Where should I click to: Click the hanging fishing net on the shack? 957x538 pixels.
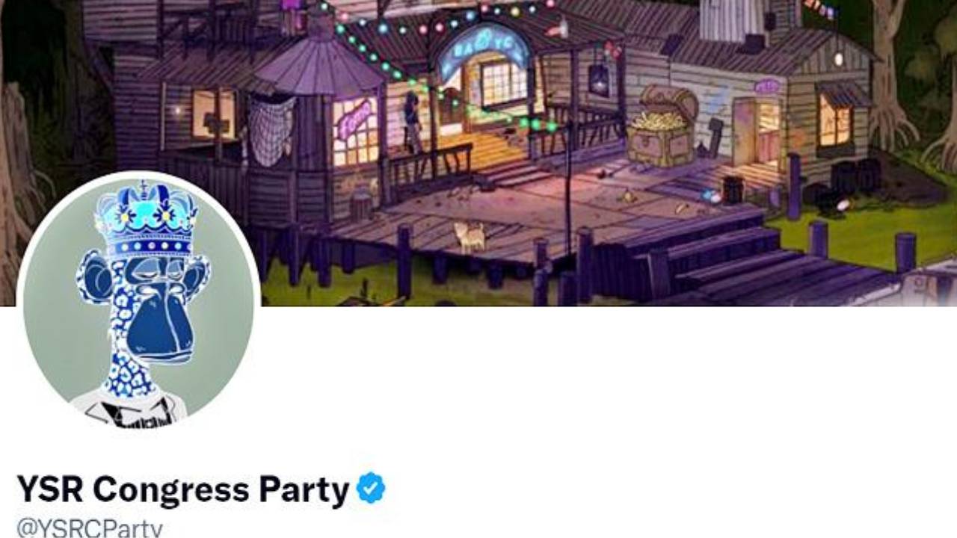click(x=271, y=129)
